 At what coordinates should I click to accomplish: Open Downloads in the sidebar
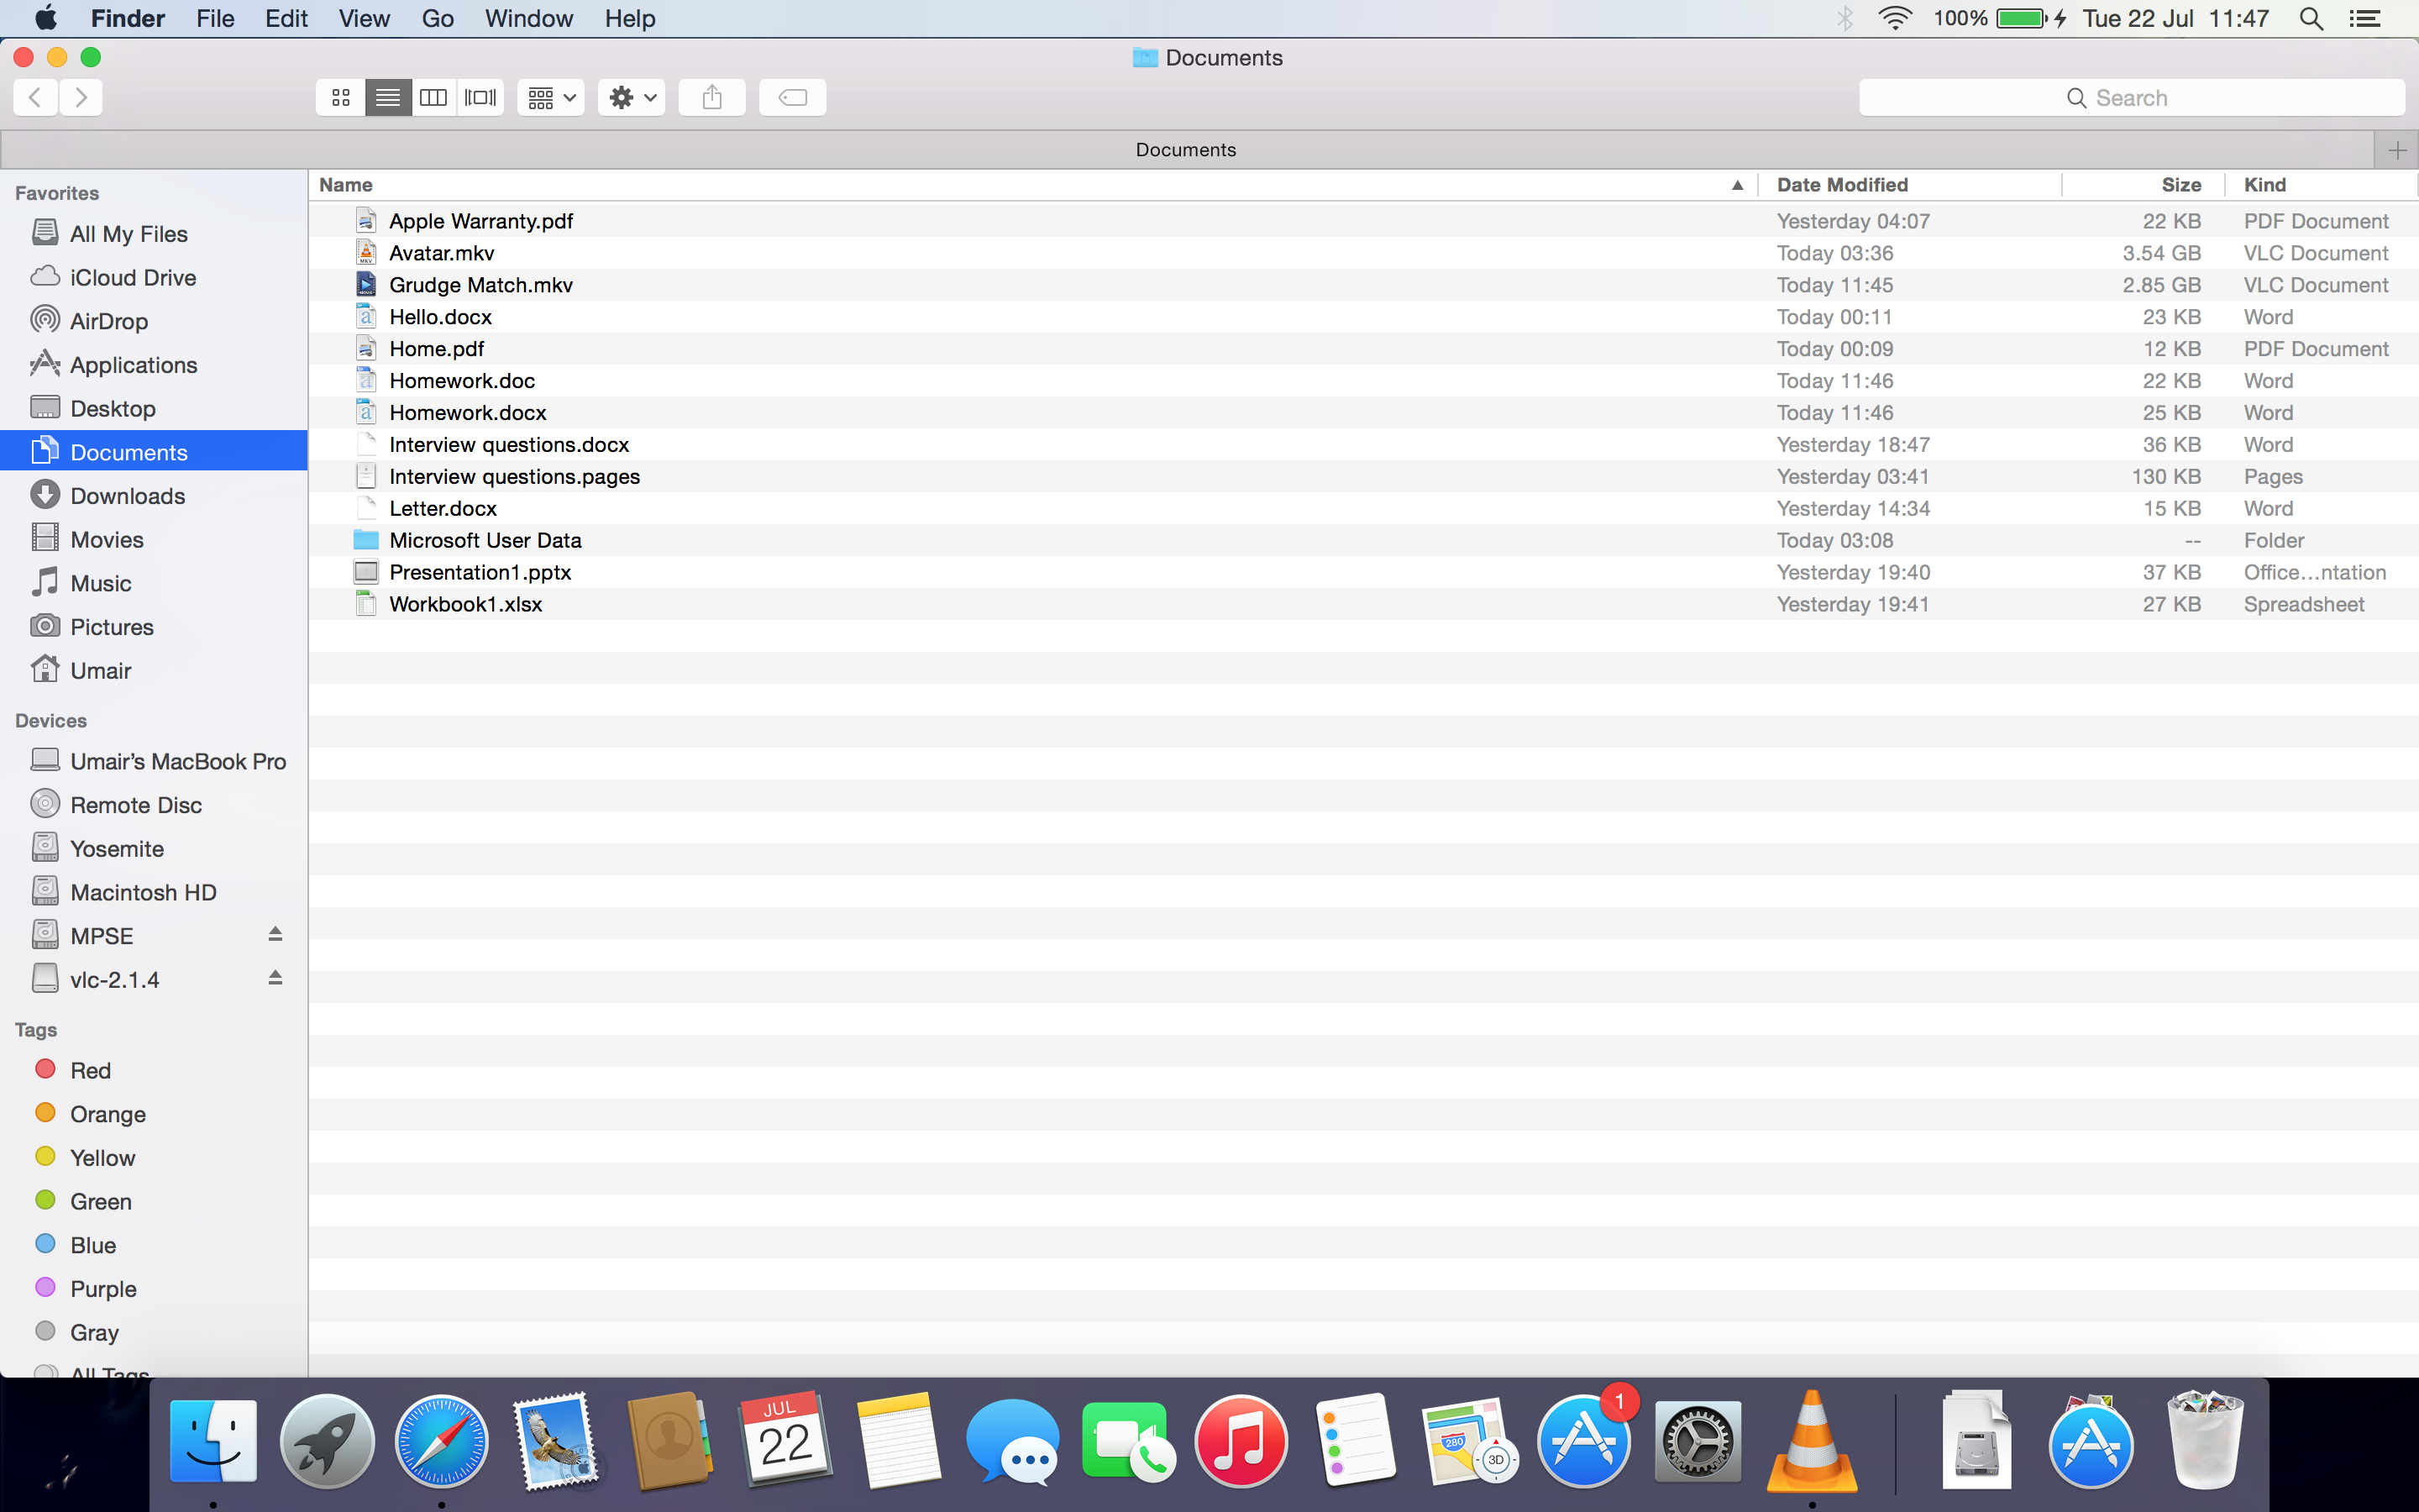coord(127,496)
